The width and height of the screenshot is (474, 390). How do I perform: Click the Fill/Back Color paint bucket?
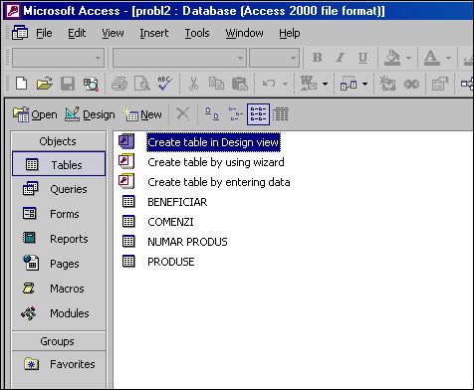[392, 58]
